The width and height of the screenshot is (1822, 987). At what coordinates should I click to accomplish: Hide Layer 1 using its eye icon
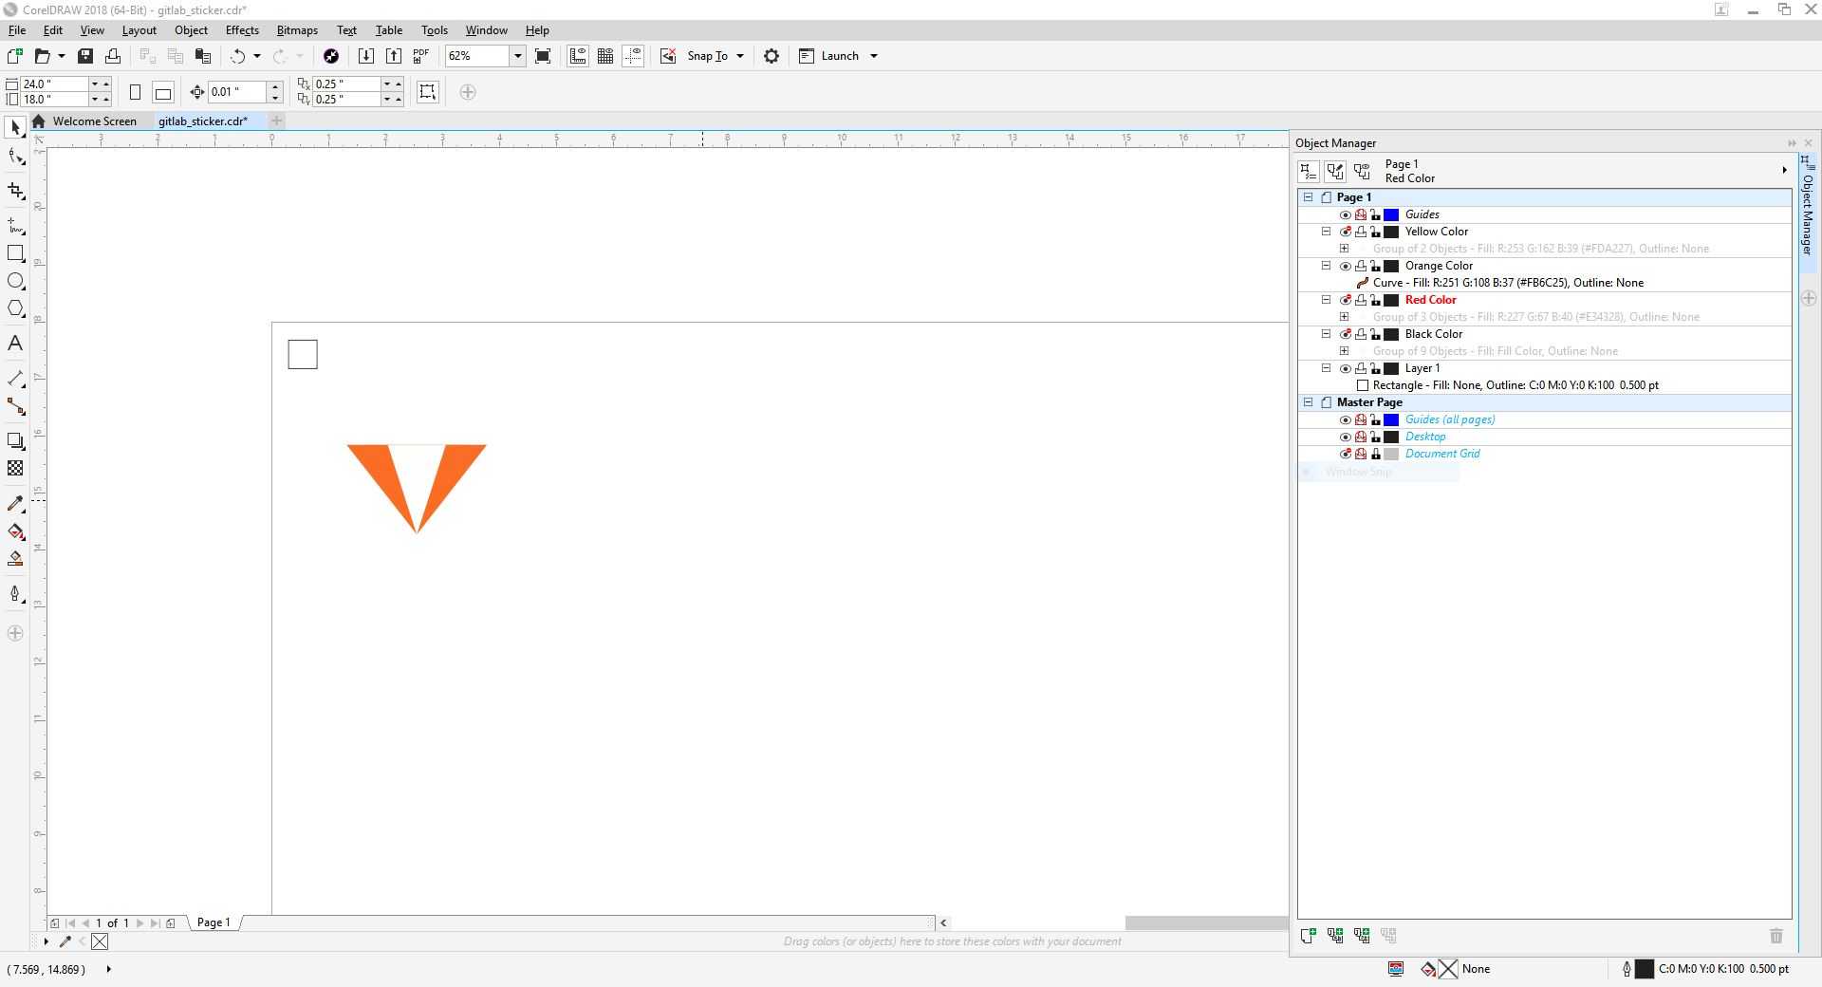(1345, 368)
